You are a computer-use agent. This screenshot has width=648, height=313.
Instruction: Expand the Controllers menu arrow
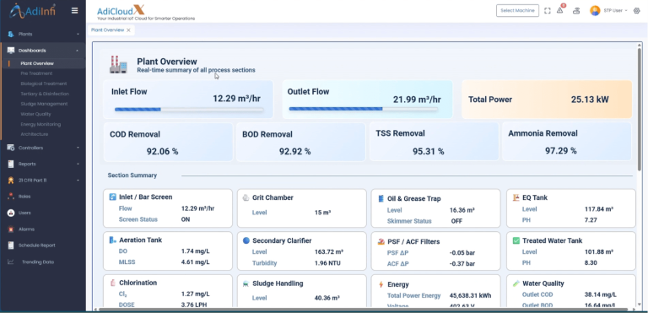tap(78, 148)
